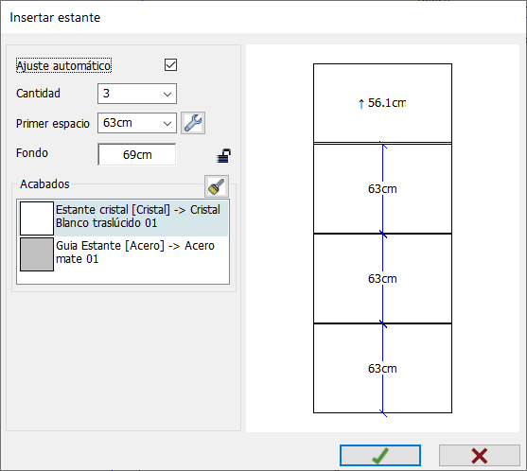The height and width of the screenshot is (471, 527).
Task: Cancel with the red X button
Action: (x=480, y=456)
